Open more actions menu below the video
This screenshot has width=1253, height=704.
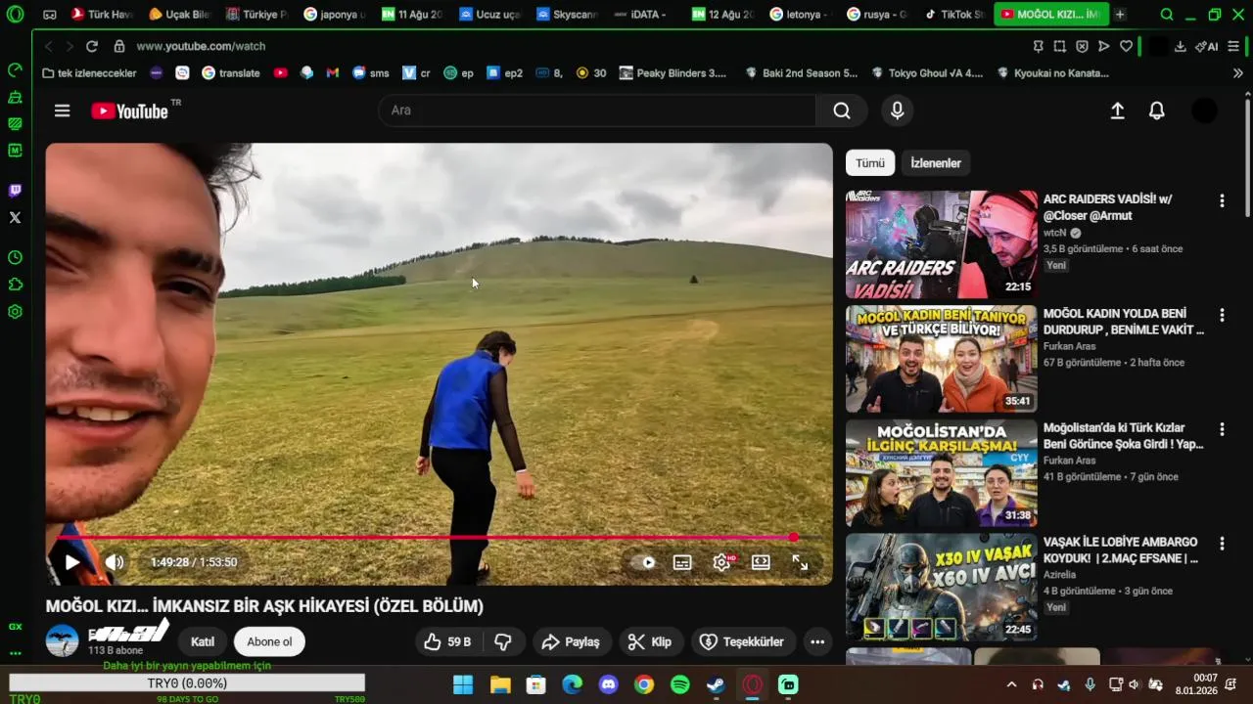(x=817, y=641)
